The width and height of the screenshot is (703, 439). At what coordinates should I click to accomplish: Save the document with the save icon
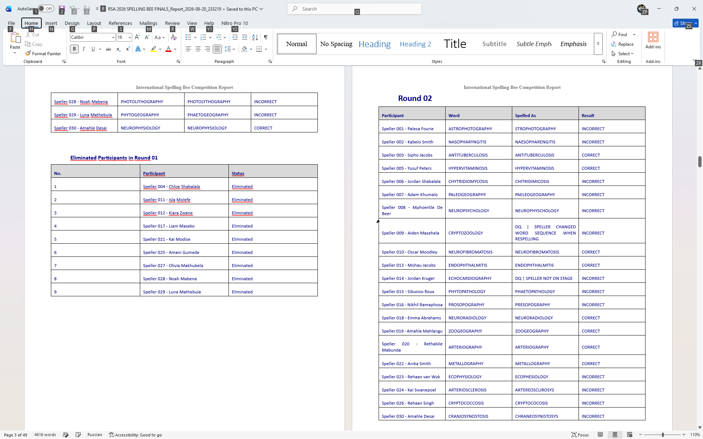coord(62,9)
